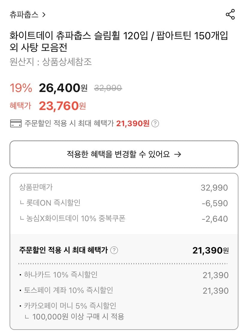Screen dimensions: 248x335
Task: Tap the share icon
Action: [x=230, y=14]
